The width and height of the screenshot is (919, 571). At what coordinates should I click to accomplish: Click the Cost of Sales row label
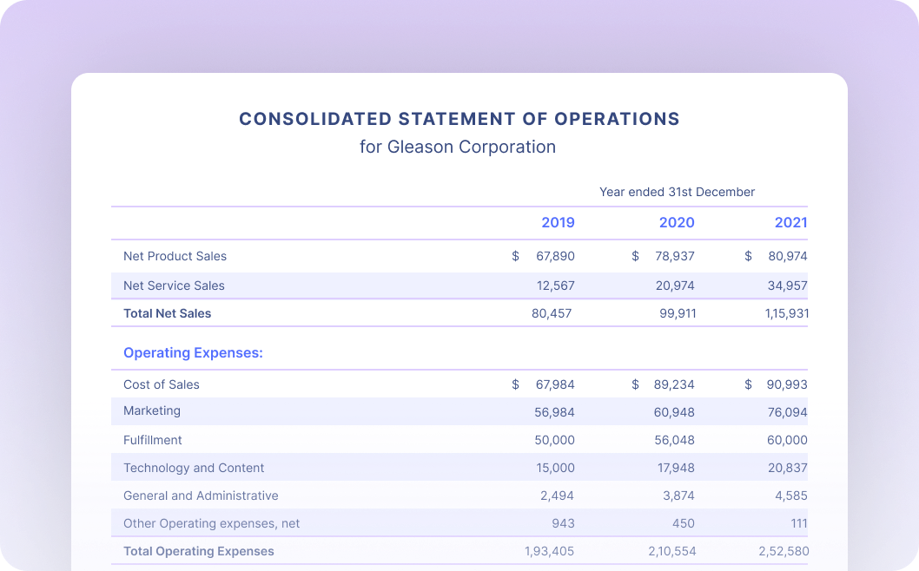click(x=161, y=384)
